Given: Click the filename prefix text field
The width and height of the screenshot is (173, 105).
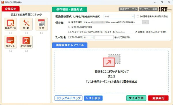Looking at the screenshot, I should [104, 37].
